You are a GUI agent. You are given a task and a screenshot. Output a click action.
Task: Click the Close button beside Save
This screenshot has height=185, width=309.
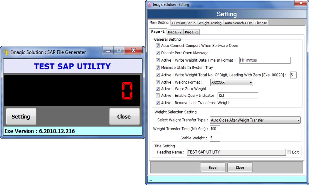coord(240,167)
